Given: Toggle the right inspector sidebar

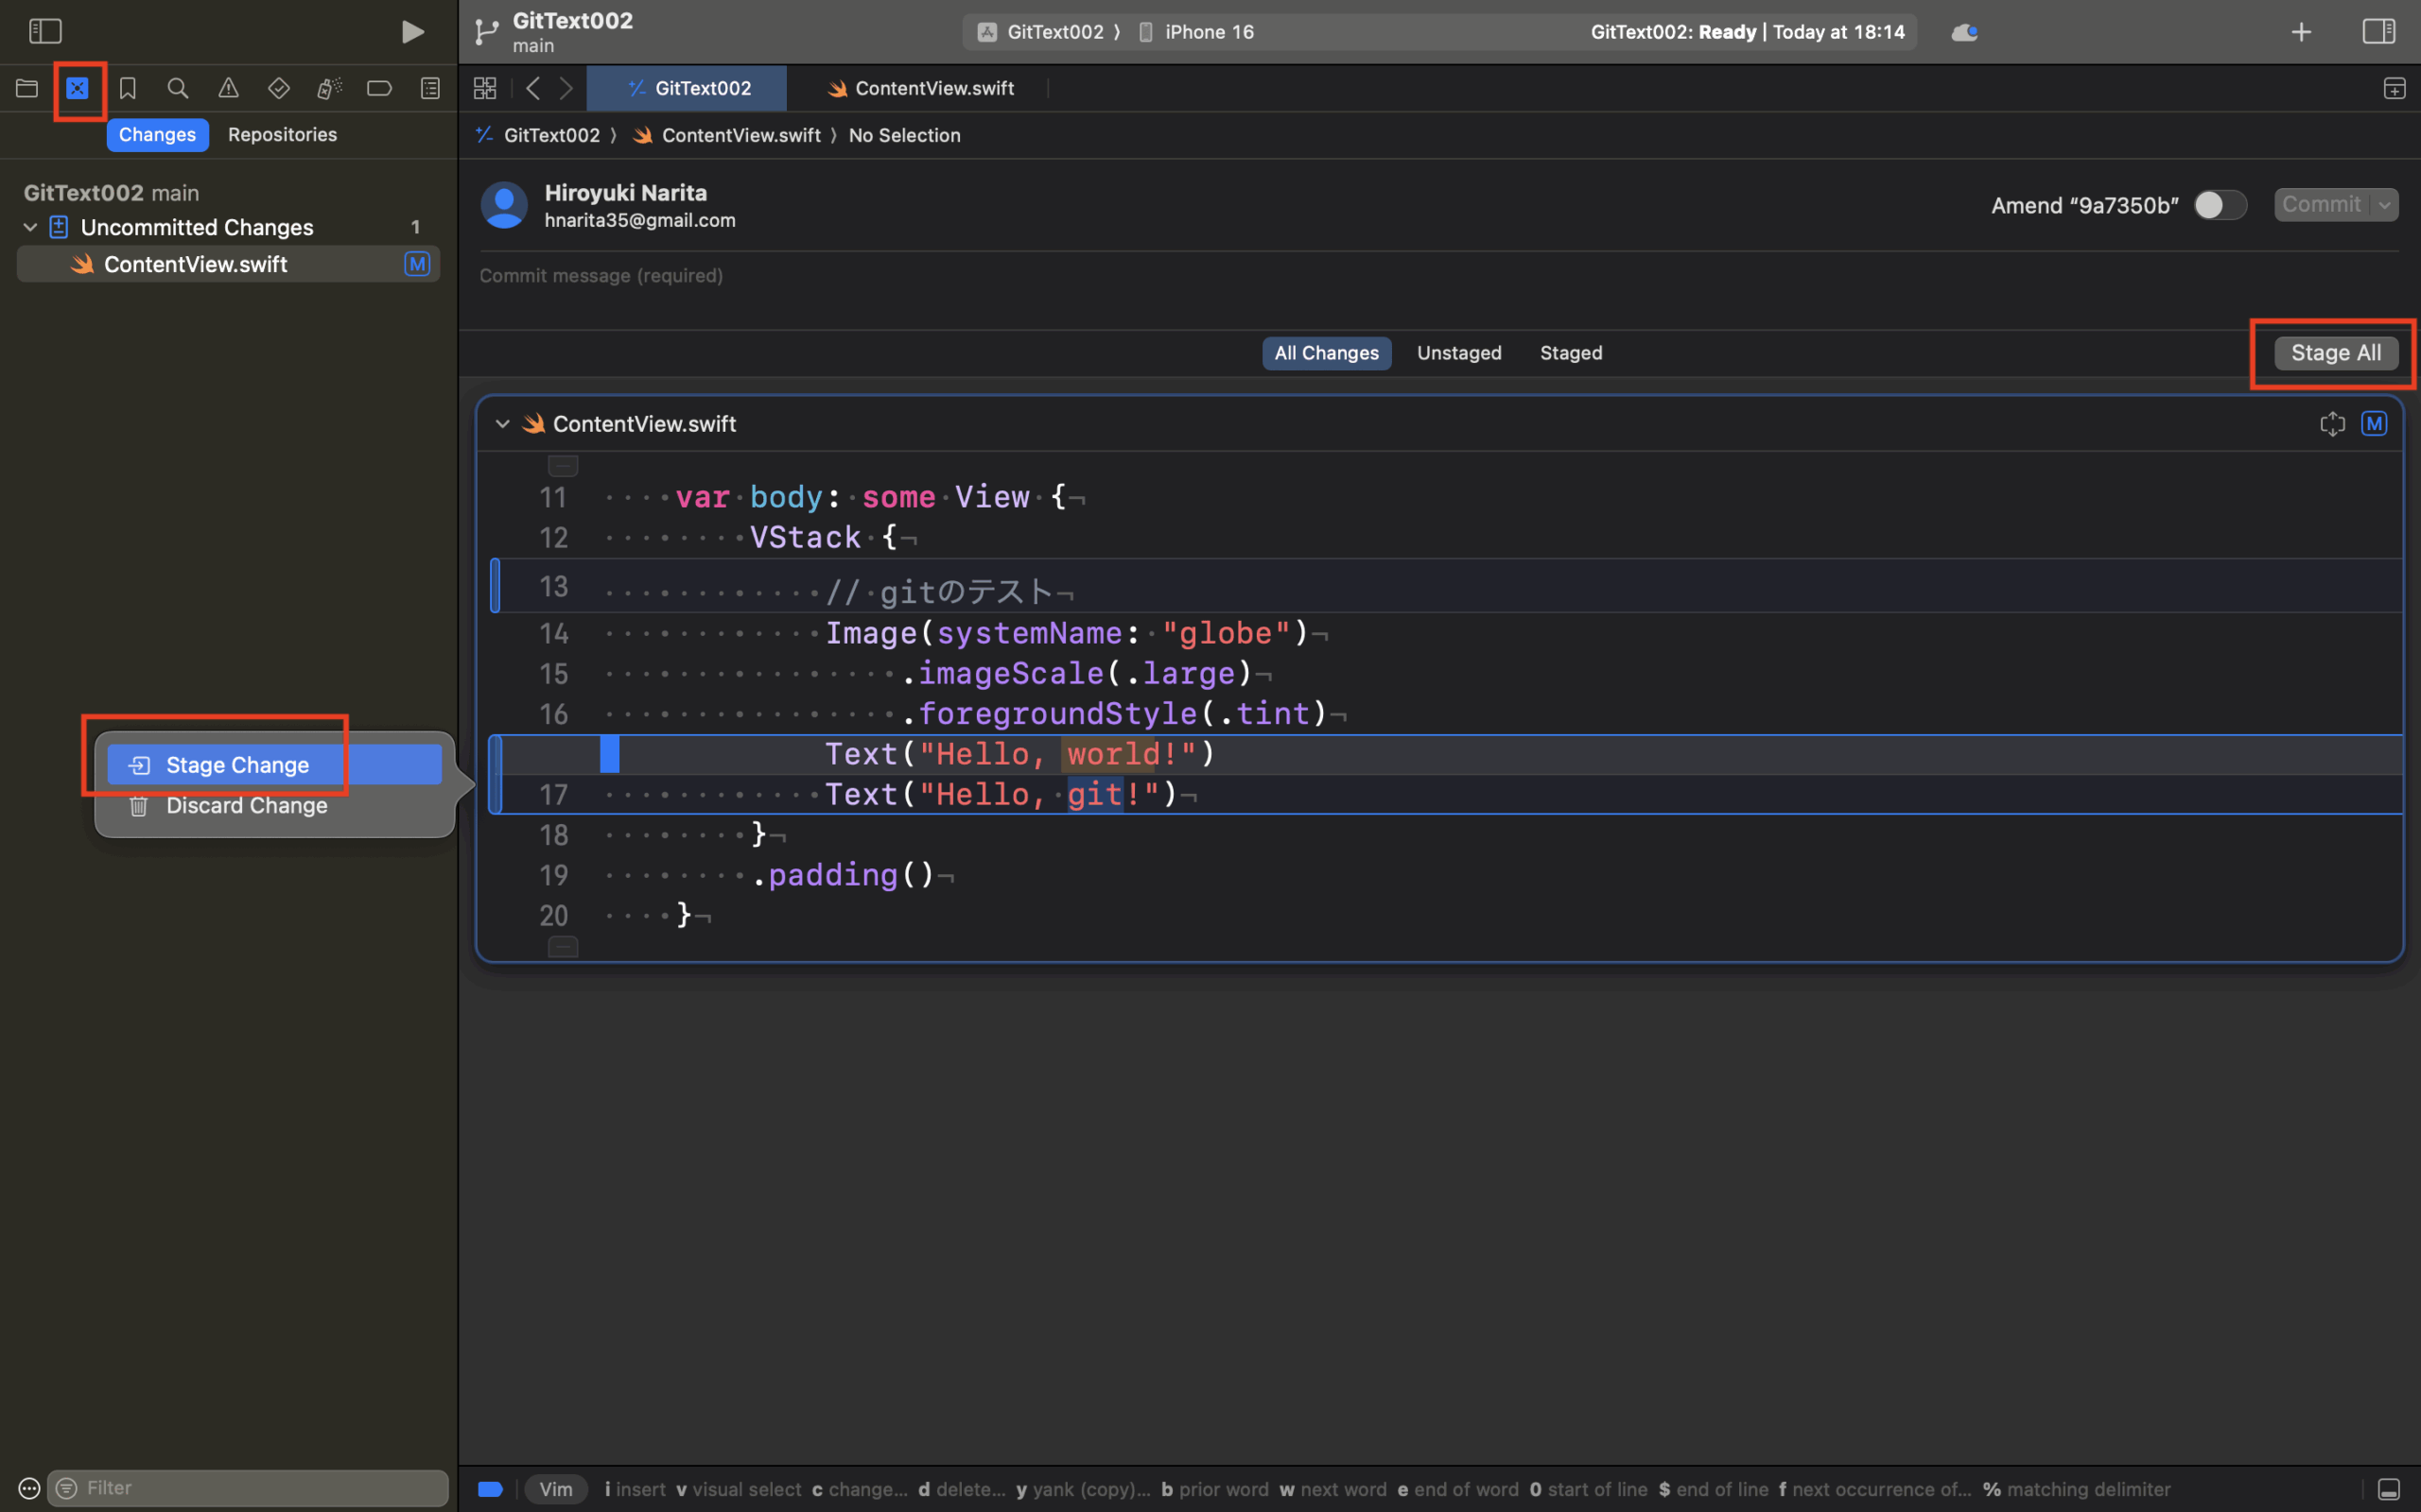Looking at the screenshot, I should [x=2378, y=31].
